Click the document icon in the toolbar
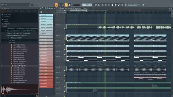Screen dimensions: 173x97 coord(112,5)
